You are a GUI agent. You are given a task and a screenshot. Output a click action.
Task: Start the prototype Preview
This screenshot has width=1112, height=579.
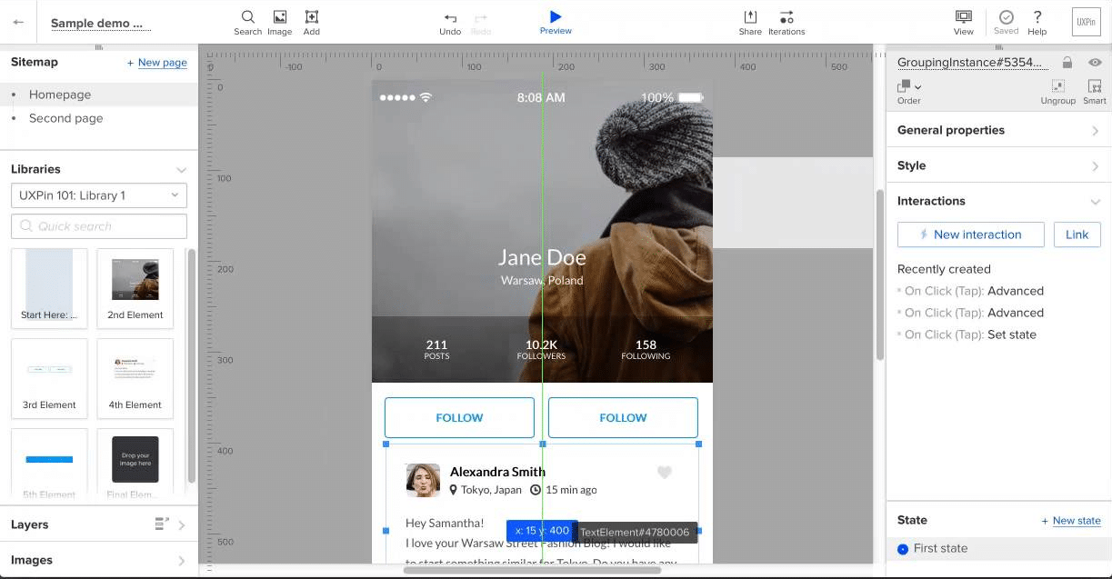[556, 23]
